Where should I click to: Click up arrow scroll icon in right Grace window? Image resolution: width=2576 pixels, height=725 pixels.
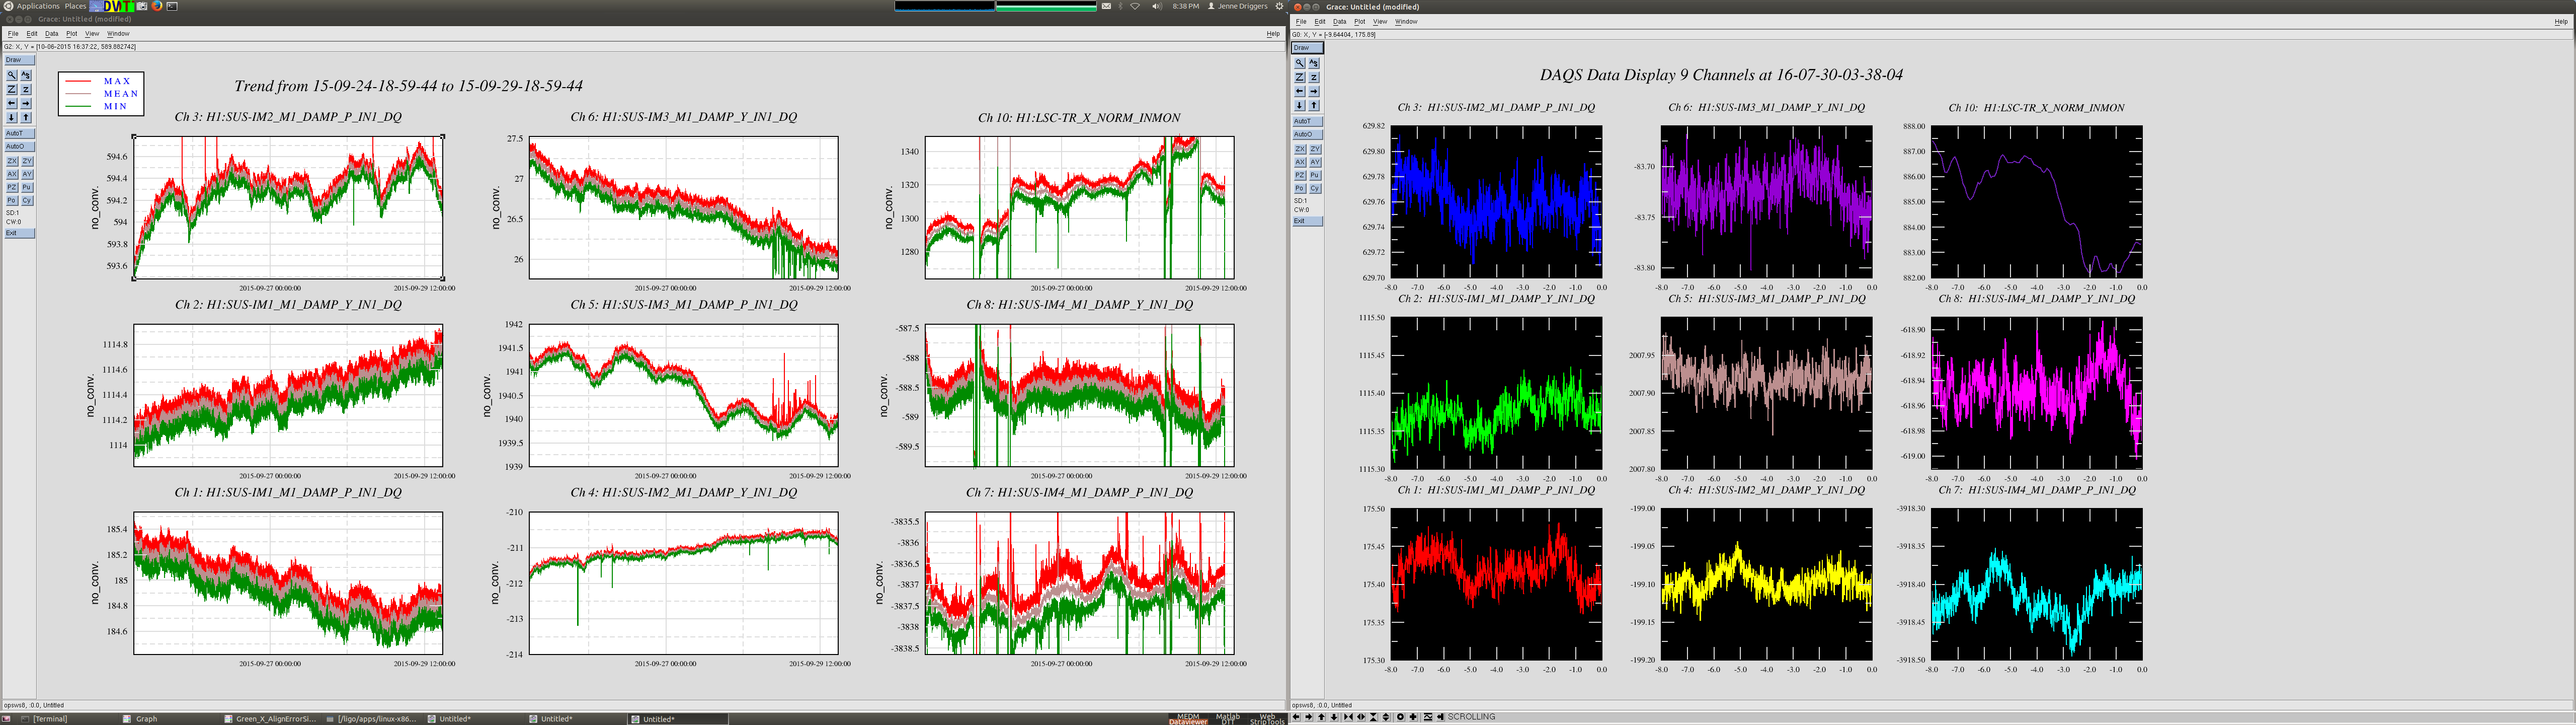click(1314, 105)
